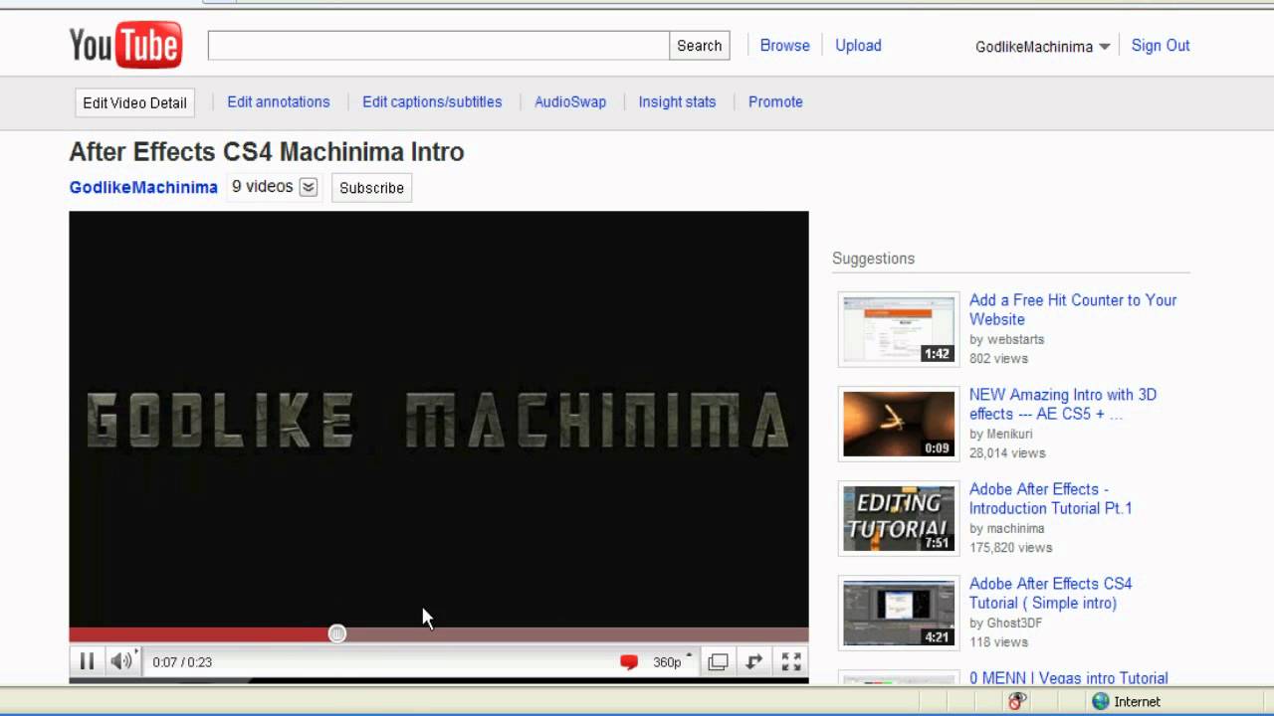The image size is (1274, 716).
Task: Click the 'by Menikuri' uploader text
Action: click(1001, 434)
